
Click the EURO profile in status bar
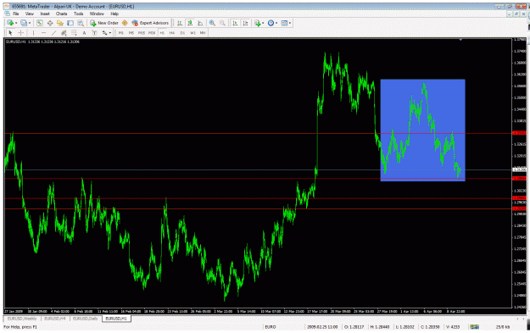(271, 327)
